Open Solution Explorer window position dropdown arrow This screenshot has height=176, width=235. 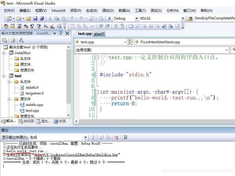click(55, 33)
